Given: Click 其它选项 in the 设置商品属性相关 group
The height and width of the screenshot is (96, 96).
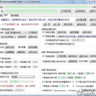Looking at the screenshot, I should 87,32.
